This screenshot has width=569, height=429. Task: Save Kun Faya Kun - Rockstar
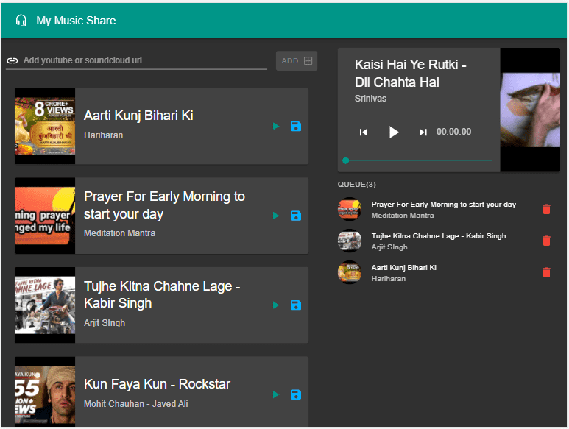pyautogui.click(x=296, y=394)
